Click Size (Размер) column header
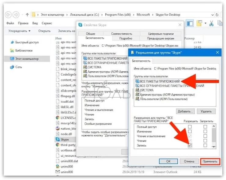Viewport: 226px width, 180px height. click(x=189, y=39)
